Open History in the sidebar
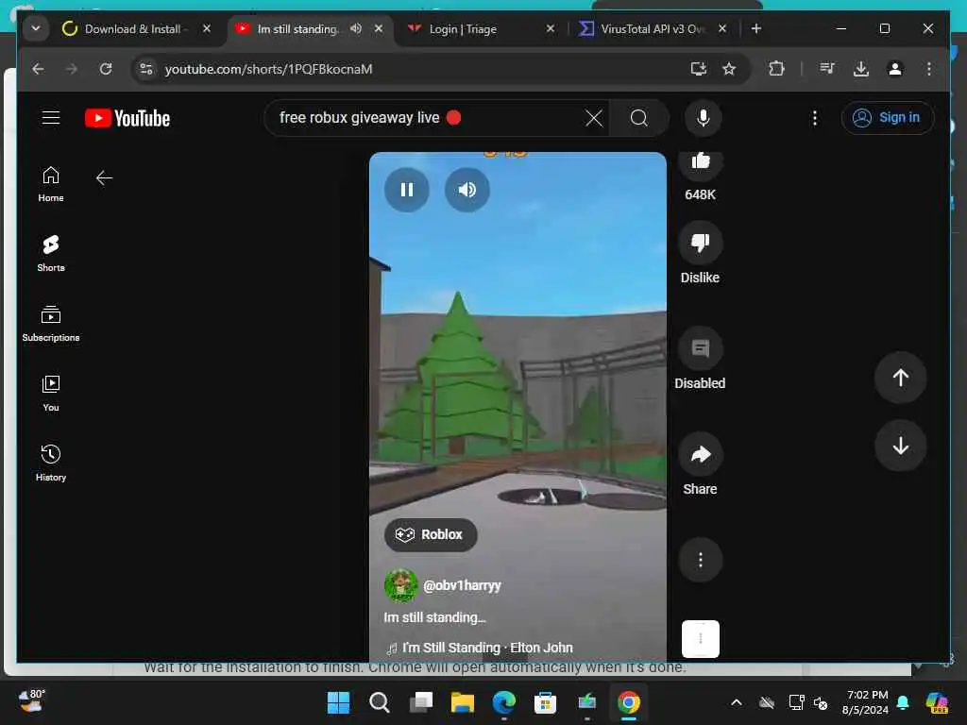Viewport: 967px width, 725px height. [x=51, y=463]
